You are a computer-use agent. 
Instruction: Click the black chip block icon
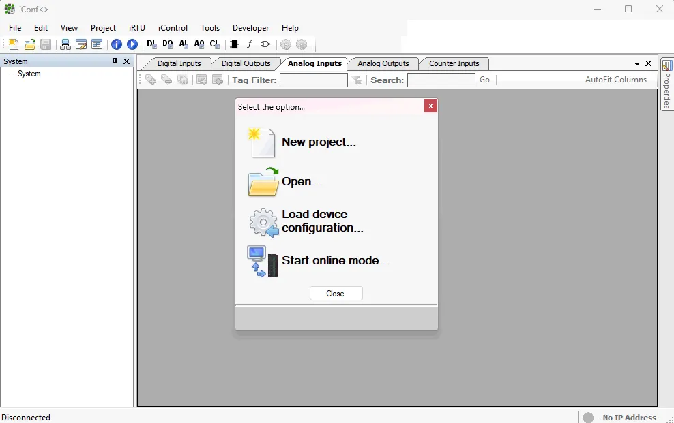tap(234, 44)
